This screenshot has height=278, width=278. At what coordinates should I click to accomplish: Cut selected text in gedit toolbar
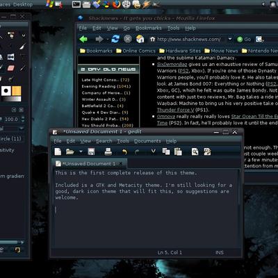point(153,152)
